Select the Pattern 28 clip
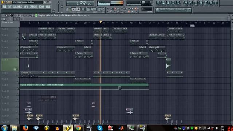233x131 pixels. pyautogui.click(x=157, y=49)
